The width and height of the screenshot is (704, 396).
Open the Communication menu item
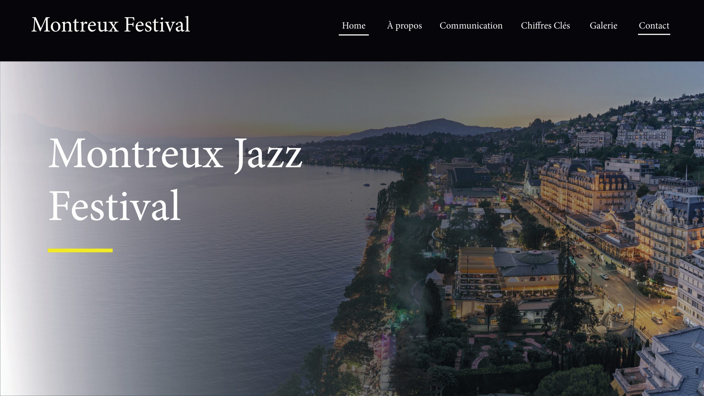pos(471,26)
